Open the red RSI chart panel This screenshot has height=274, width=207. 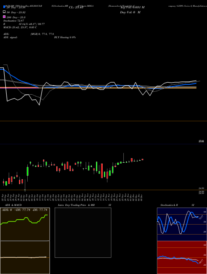click(x=182, y=257)
